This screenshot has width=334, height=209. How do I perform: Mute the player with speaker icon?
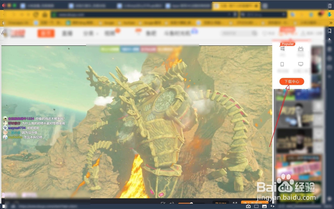[172, 204]
